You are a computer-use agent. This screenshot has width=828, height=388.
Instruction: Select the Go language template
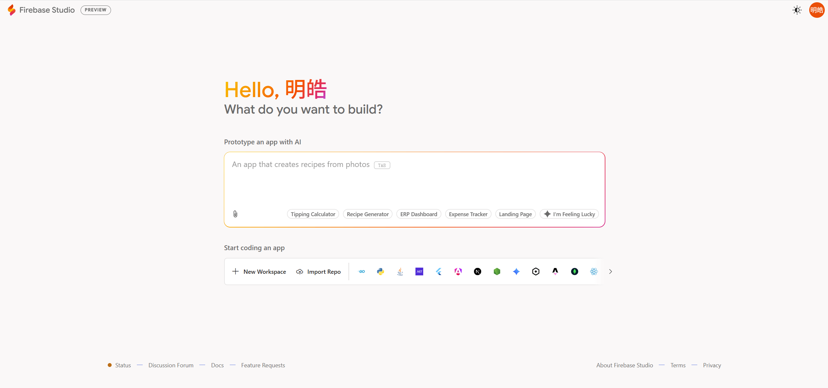point(361,272)
